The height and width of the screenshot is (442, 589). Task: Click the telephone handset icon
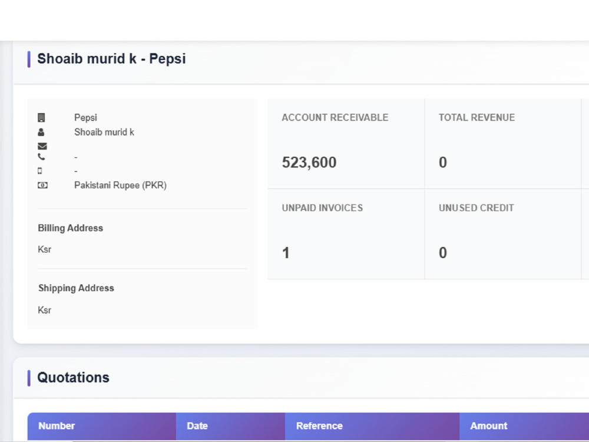point(41,157)
